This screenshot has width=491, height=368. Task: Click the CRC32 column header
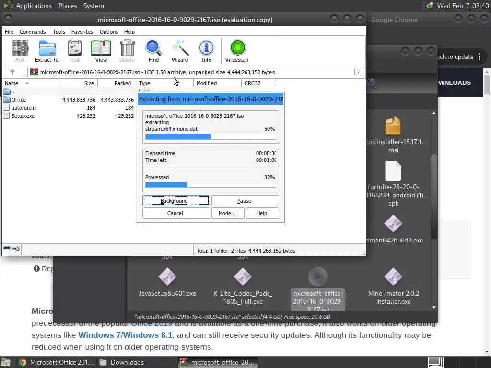point(258,83)
